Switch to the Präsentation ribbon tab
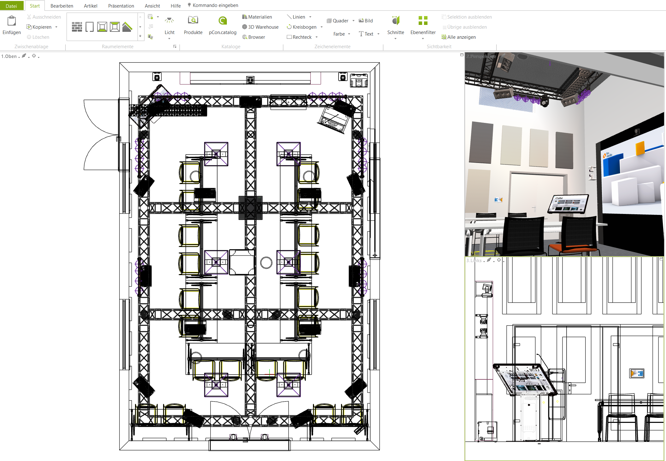 [121, 6]
